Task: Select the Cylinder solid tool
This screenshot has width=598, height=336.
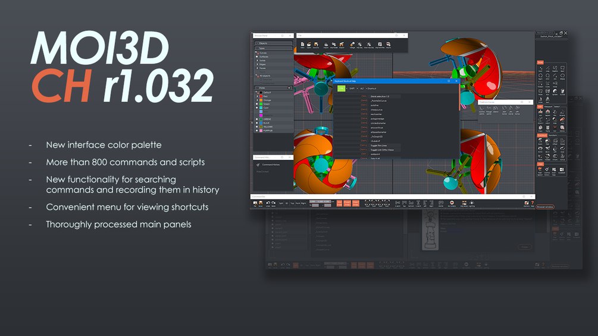Action: [562, 92]
